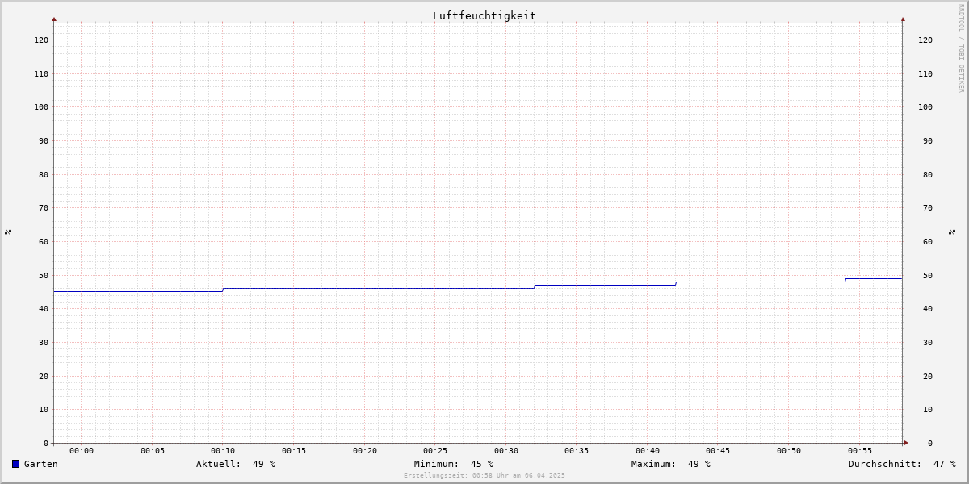Click the 00:10 time axis label
Viewport: 969px width, 484px height.
[223, 451]
